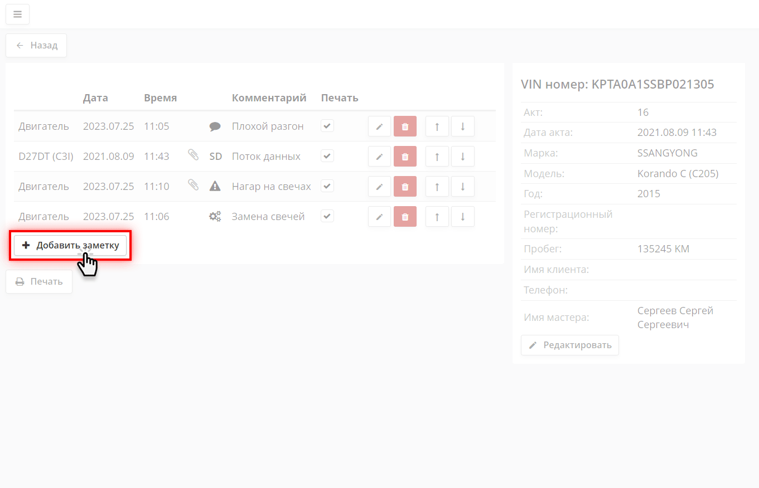The image size is (759, 488).
Task: Open the hamburger menu
Action: 17,14
